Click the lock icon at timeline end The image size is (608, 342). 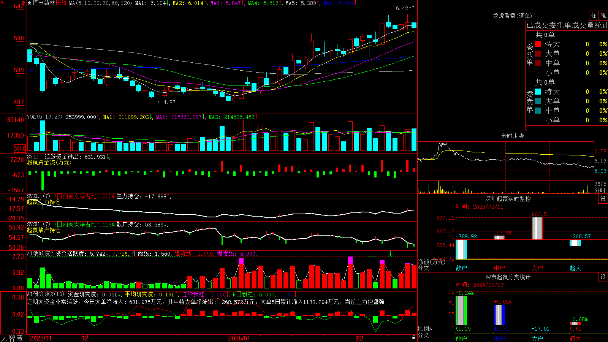414,337
